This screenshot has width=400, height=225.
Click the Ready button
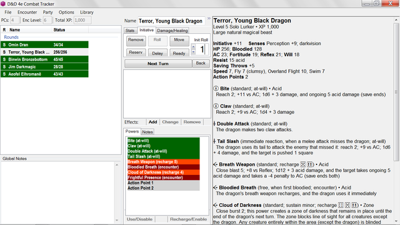[x=179, y=52]
